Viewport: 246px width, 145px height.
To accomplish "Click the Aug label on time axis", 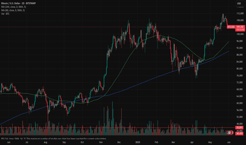I will [x=45, y=142].
